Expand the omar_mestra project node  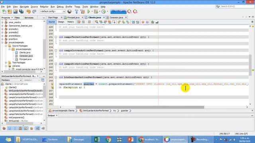[x=2, y=22]
